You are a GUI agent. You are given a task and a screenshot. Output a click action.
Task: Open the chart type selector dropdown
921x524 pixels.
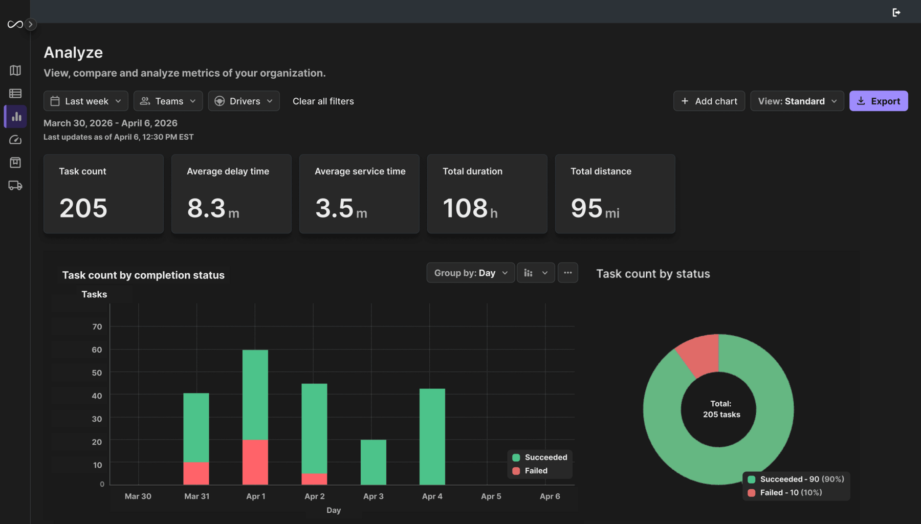[536, 273]
